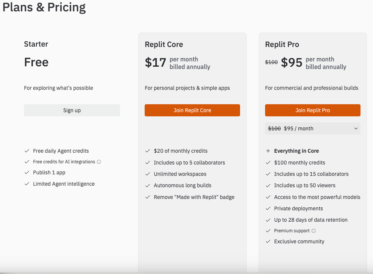
Task: Click the Join Replit Pro button
Action: click(x=312, y=110)
